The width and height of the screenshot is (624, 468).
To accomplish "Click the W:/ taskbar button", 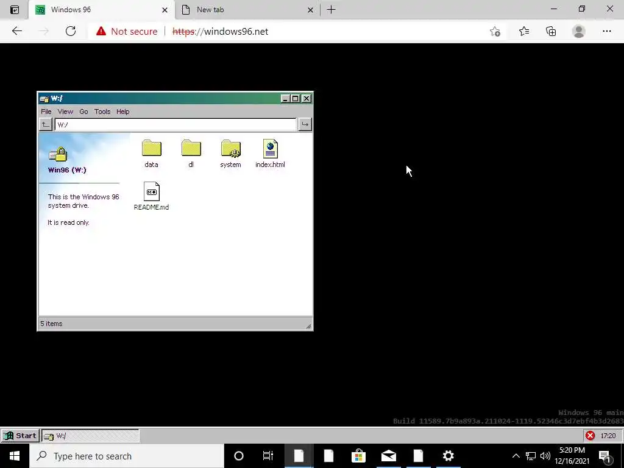I will [x=91, y=436].
